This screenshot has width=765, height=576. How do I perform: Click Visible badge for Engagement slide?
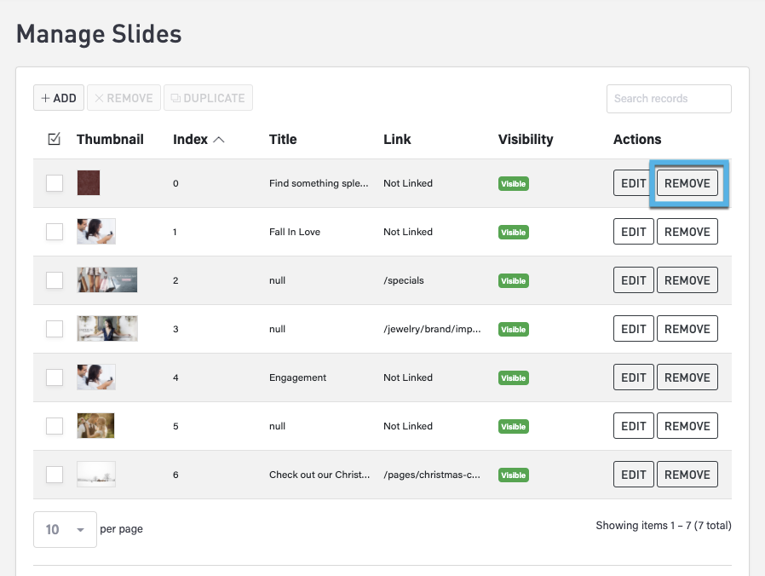(x=513, y=377)
